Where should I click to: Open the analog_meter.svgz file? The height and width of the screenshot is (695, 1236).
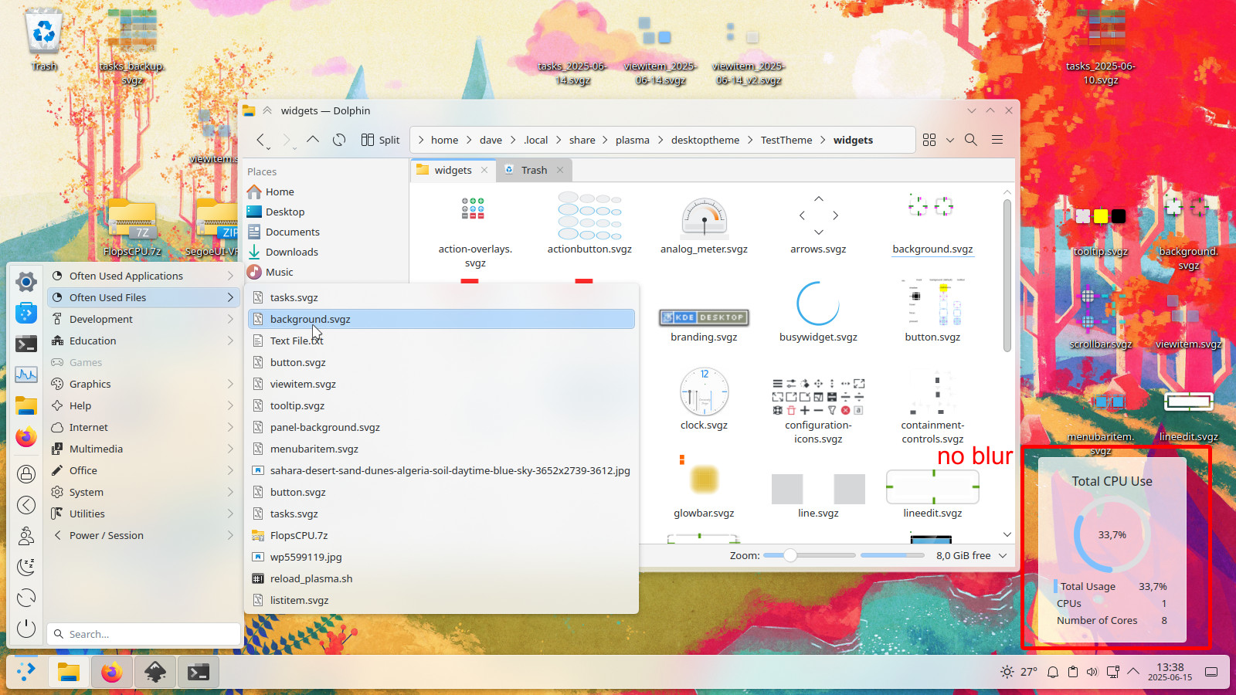704,225
